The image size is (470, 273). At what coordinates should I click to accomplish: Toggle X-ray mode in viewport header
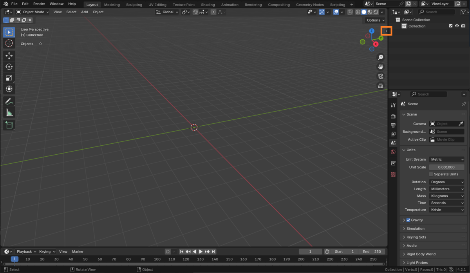pos(350,12)
